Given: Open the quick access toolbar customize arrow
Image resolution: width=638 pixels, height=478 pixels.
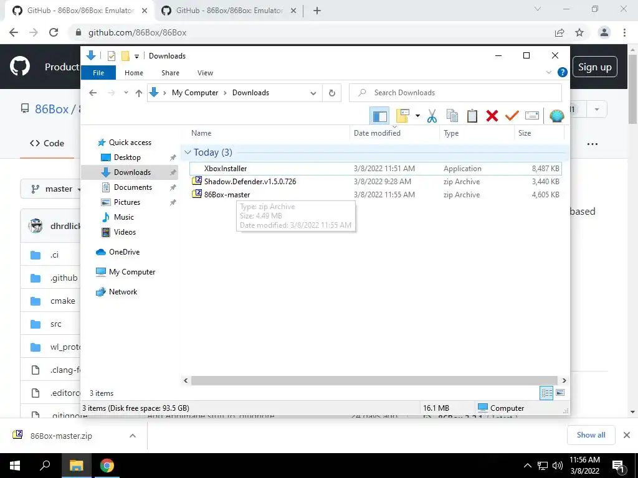Looking at the screenshot, I should 136,57.
